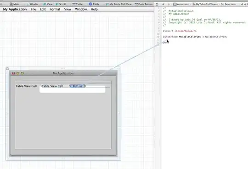
Task: Go forward using the assistant editor's right arrow
Action: click(169, 4)
